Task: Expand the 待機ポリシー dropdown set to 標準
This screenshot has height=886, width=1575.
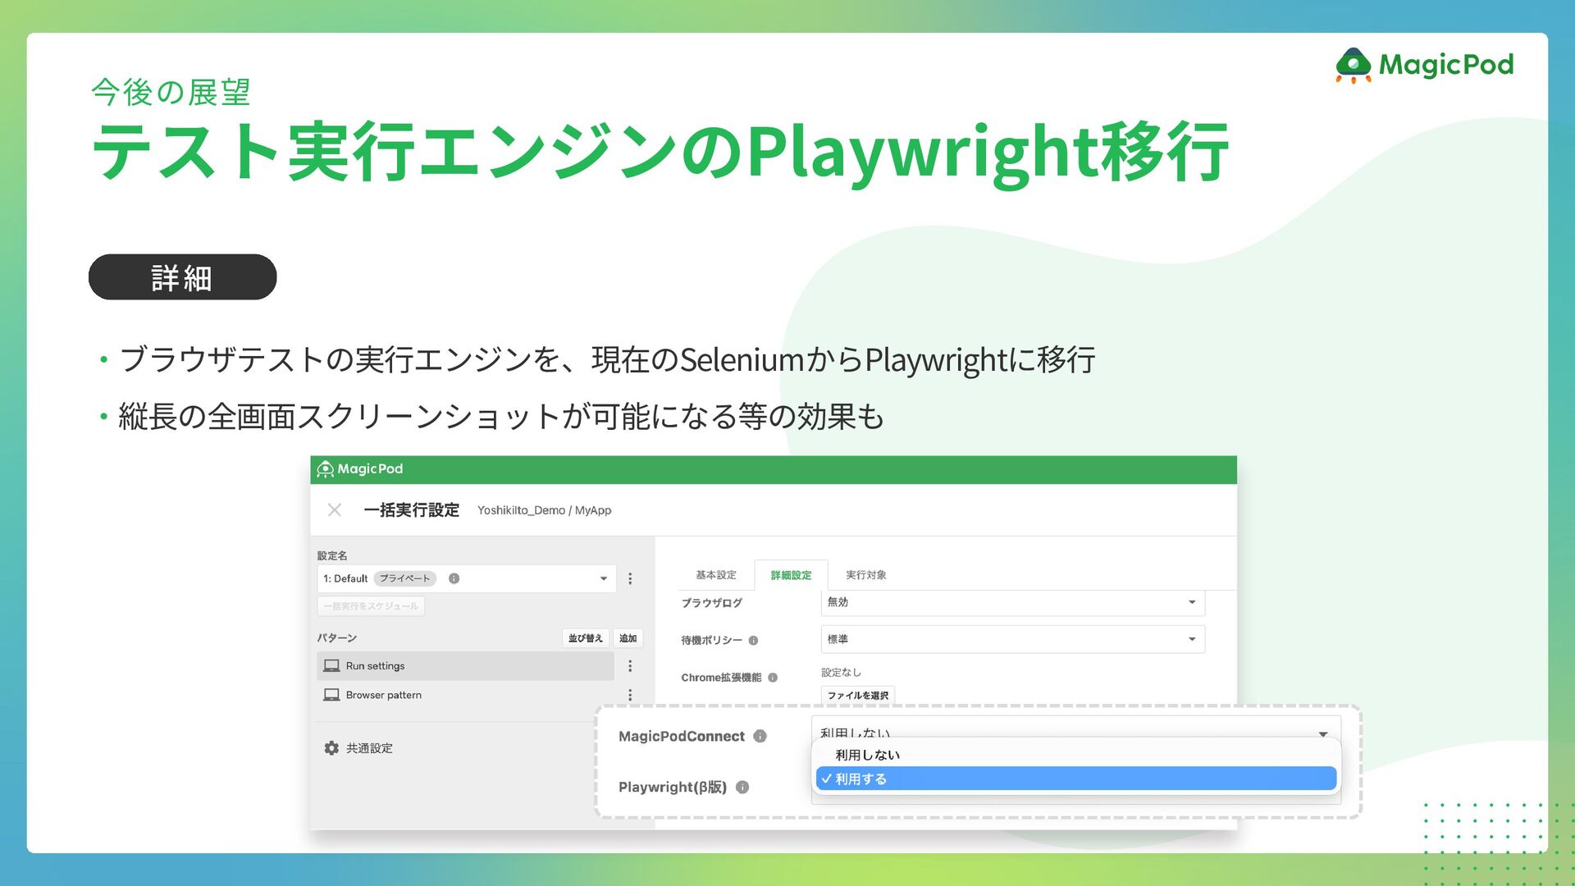Action: pyautogui.click(x=1012, y=639)
